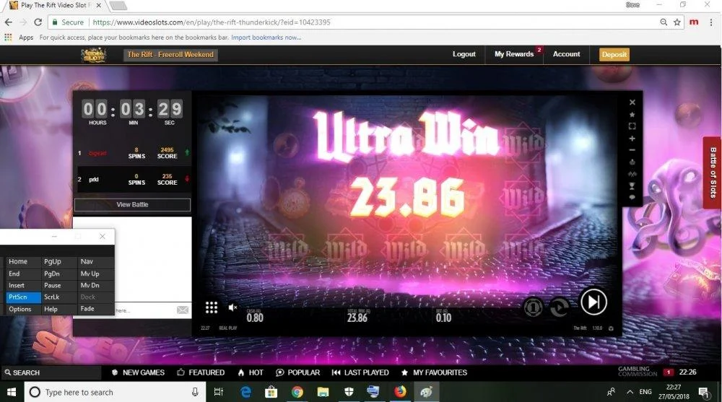This screenshot has width=722, height=402.
Task: Open the NEW GAMES category
Action: [138, 372]
